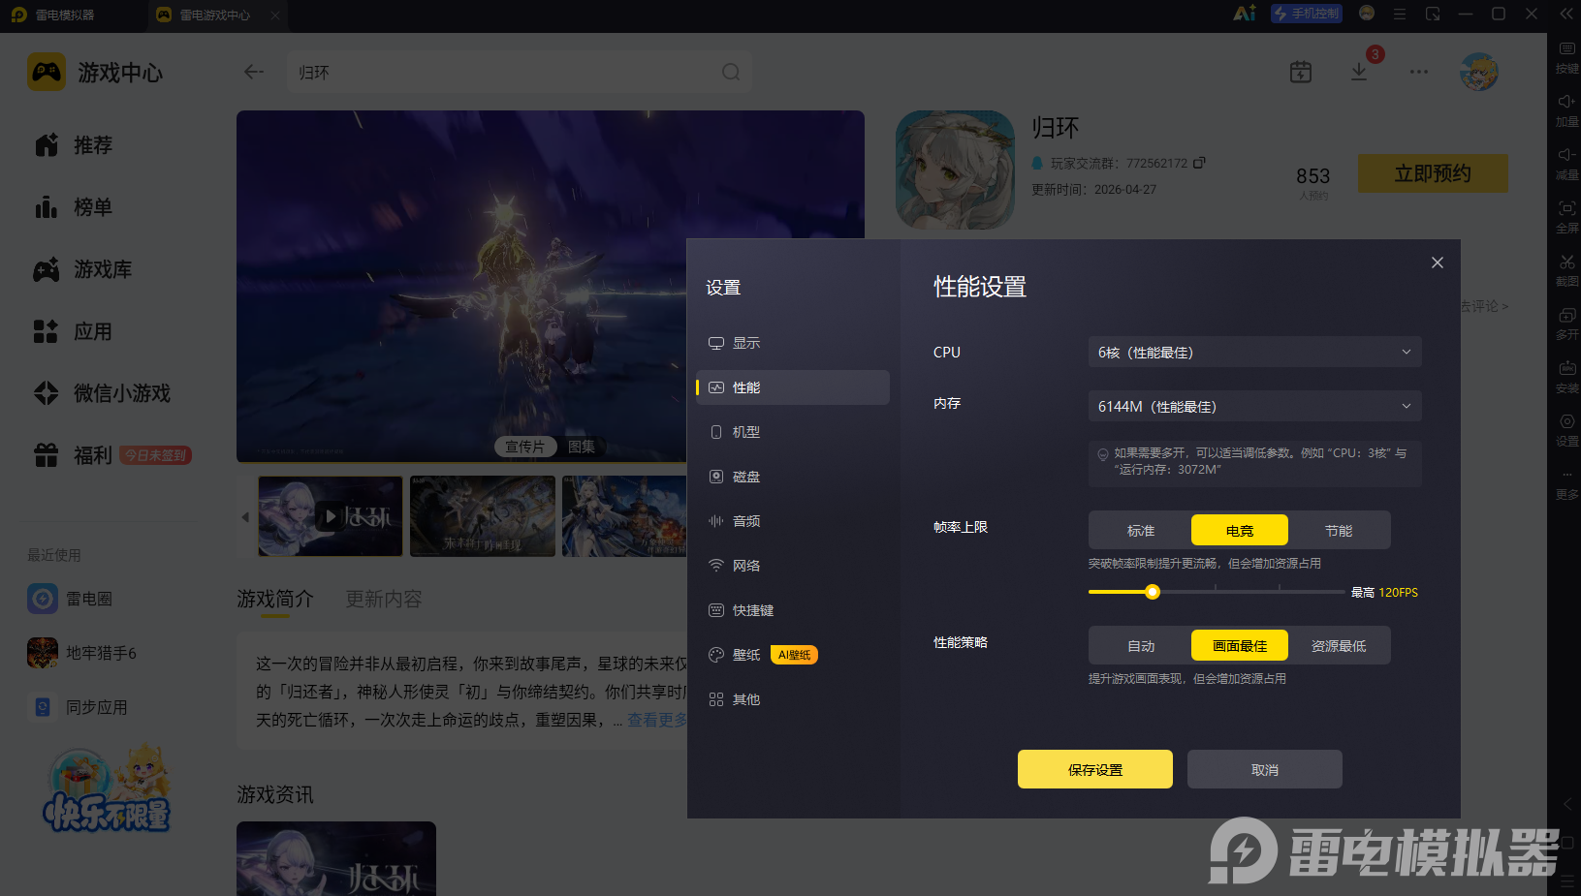Screen dimensions: 1581x896
Task: Go back with the arrow beside search
Action: click(254, 72)
